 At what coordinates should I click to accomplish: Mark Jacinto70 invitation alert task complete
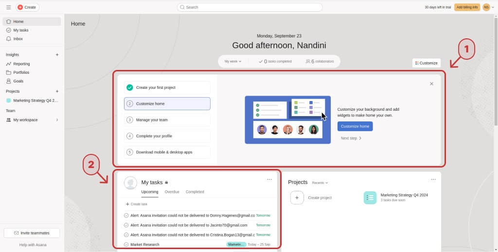coord(126,225)
